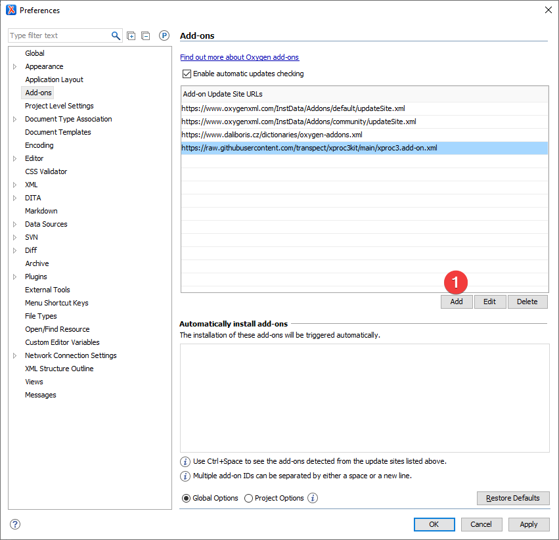559x540 pixels.
Task: Select the daliboris.cz dictionaries URL row
Action: [x=365, y=135]
